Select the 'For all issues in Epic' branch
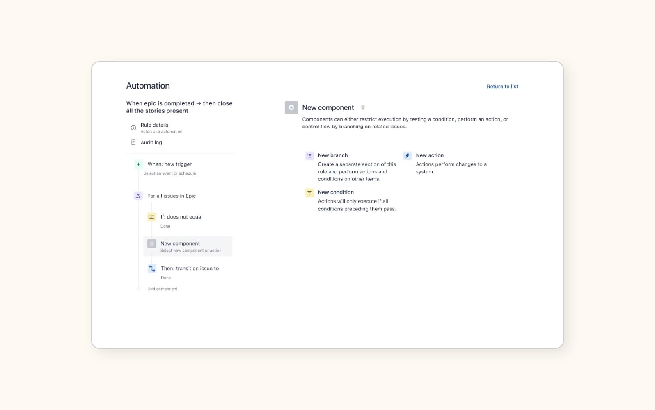The height and width of the screenshot is (410, 655). pos(172,196)
